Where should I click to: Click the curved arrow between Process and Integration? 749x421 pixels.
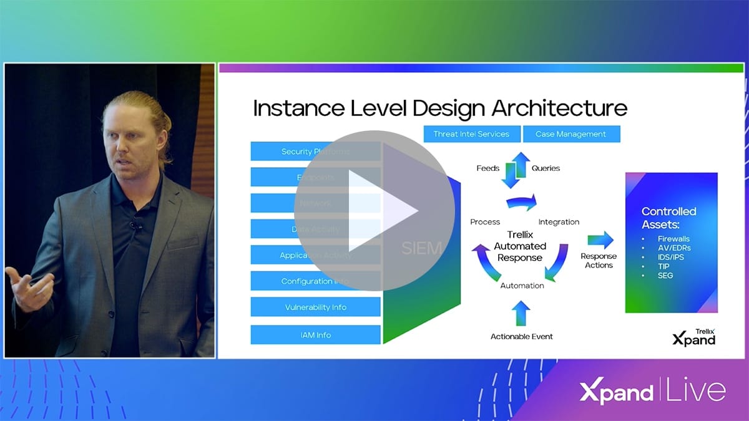521,202
